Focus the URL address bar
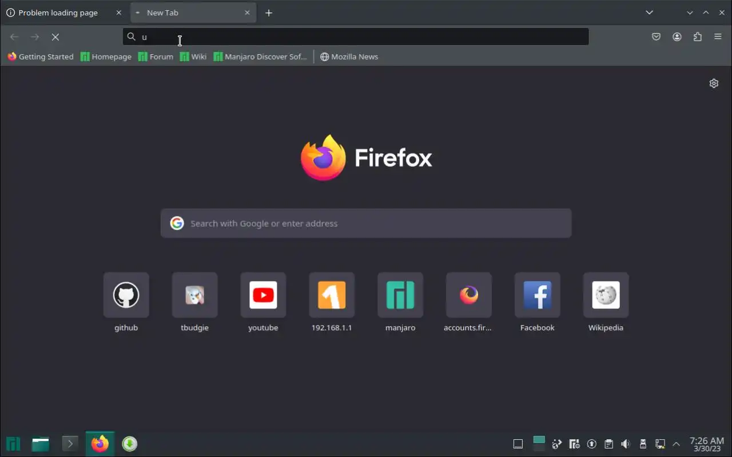The width and height of the screenshot is (732, 457). 356,37
